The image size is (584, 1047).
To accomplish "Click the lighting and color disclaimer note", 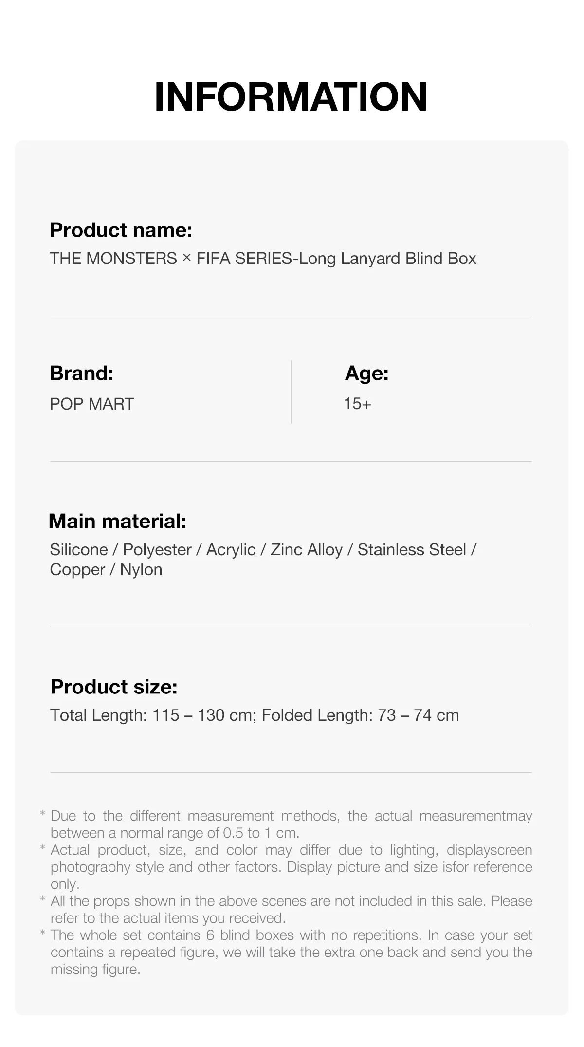I will click(291, 866).
